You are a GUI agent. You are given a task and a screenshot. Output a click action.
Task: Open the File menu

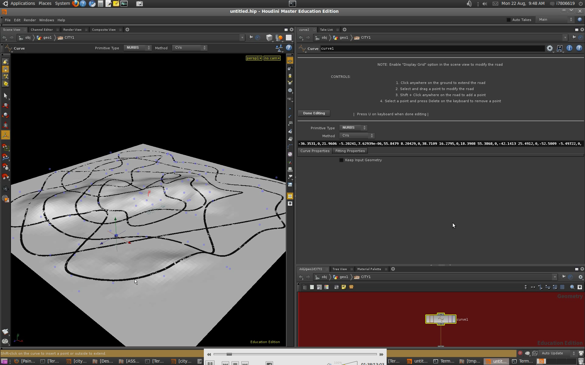[8, 20]
